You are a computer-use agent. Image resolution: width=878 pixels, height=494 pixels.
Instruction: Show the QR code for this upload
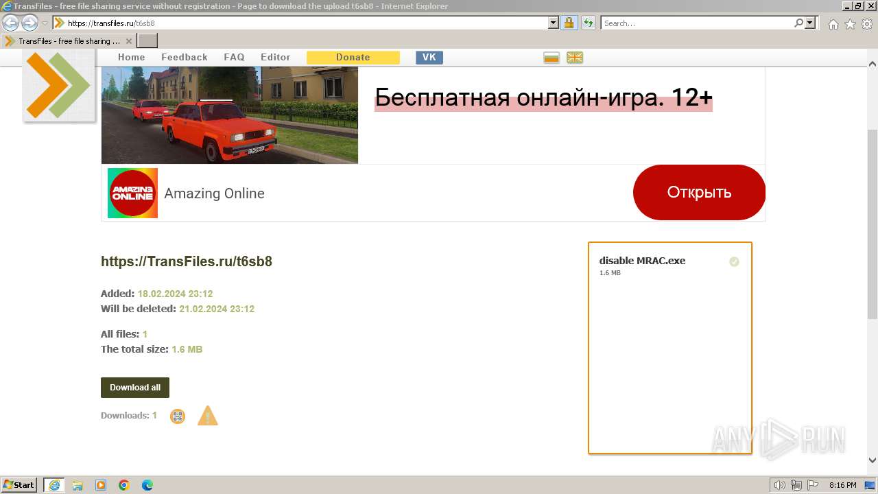pyautogui.click(x=178, y=416)
